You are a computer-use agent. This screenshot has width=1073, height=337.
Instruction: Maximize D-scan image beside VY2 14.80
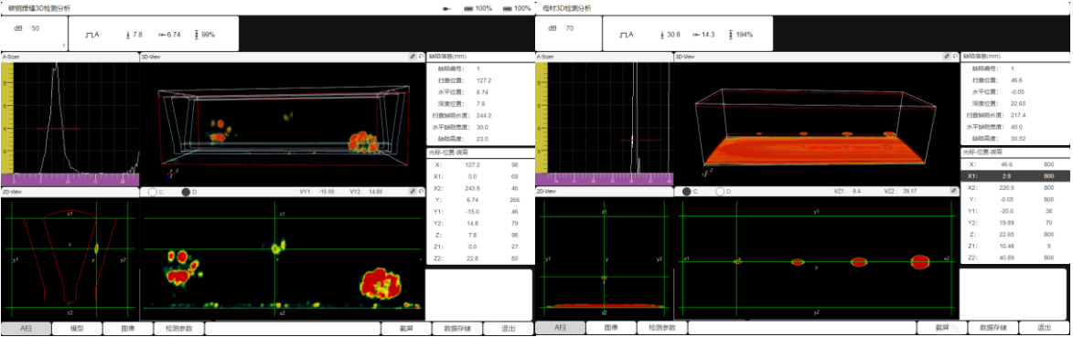pos(413,192)
